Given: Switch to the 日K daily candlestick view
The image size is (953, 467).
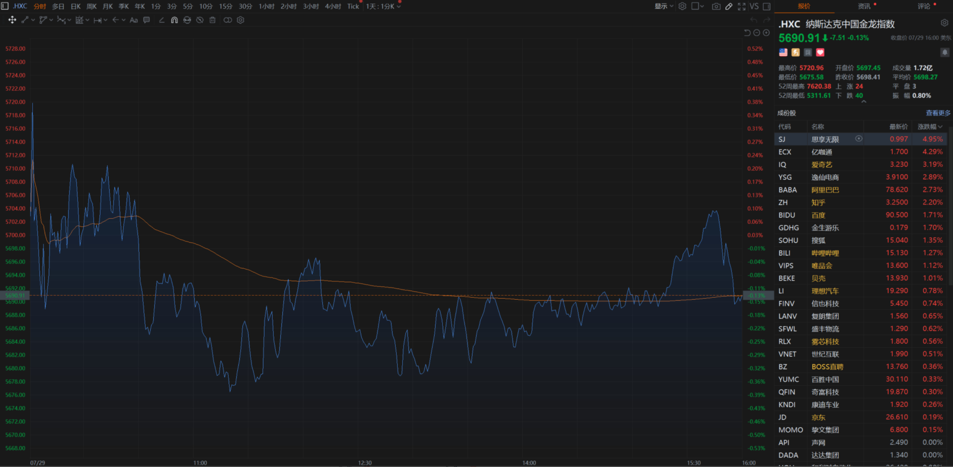Looking at the screenshot, I should coord(75,6).
